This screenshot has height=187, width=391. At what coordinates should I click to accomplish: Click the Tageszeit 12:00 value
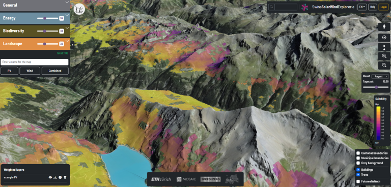(x=385, y=81)
